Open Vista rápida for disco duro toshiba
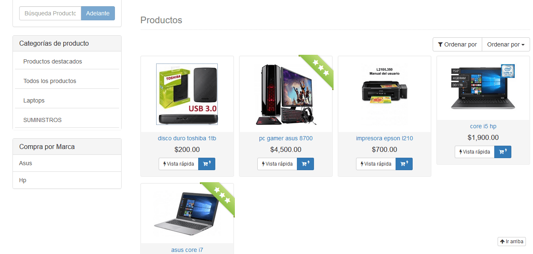Image resolution: width=533 pixels, height=254 pixels. click(179, 164)
